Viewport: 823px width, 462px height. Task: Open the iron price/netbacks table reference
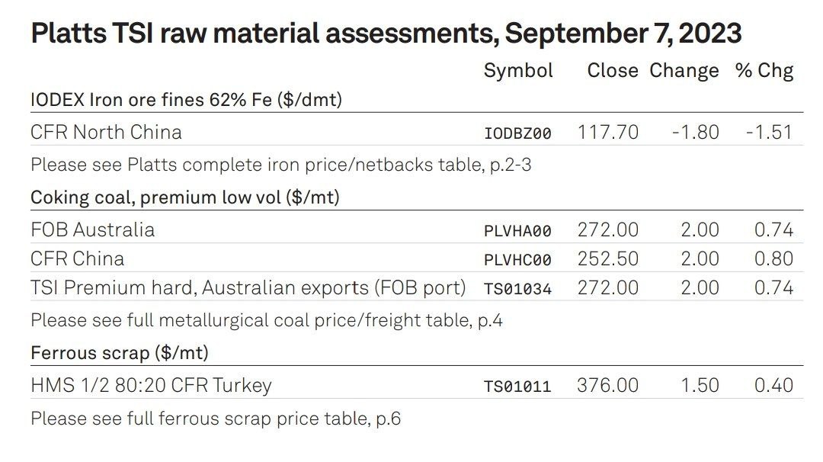(280, 165)
